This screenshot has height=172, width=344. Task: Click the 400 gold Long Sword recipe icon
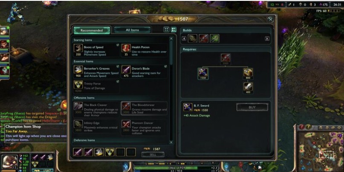[248, 87]
